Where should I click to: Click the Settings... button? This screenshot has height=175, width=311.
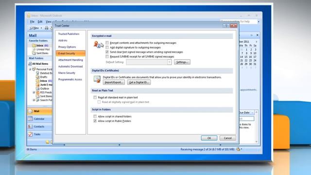(x=182, y=62)
